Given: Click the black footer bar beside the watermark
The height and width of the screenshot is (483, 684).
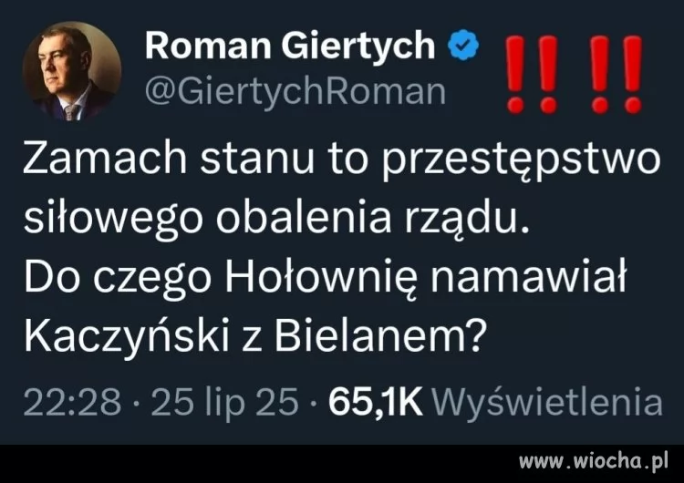Looking at the screenshot, I should point(257,464).
